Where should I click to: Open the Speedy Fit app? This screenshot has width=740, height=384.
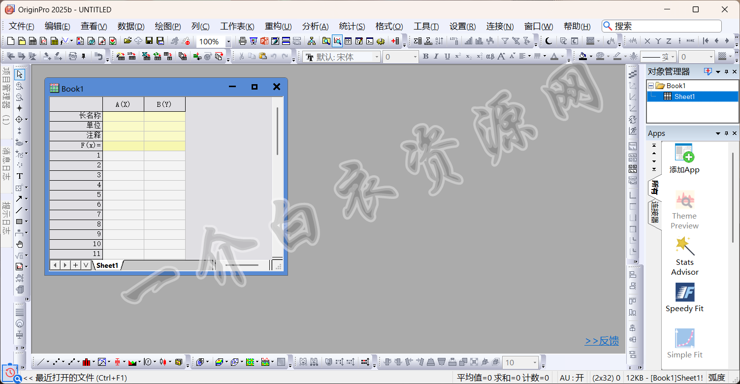684,297
